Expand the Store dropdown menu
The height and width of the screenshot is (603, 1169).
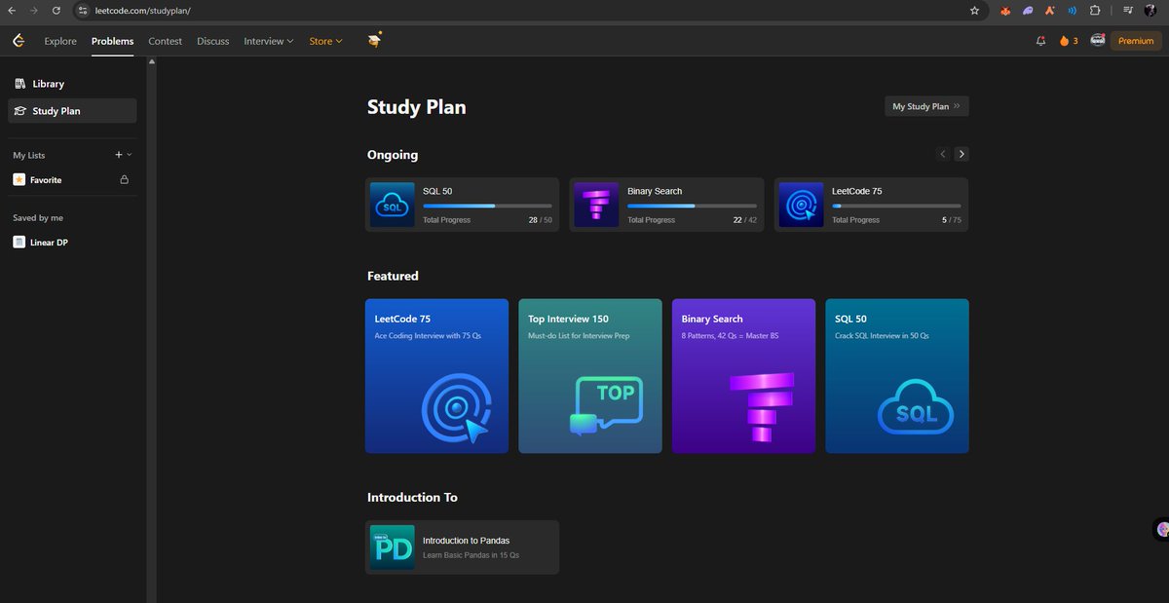click(326, 41)
